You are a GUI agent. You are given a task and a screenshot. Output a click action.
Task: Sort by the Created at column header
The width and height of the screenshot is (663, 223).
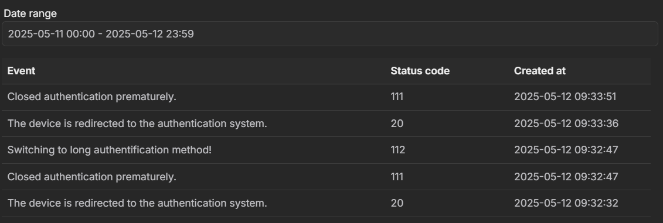point(539,71)
